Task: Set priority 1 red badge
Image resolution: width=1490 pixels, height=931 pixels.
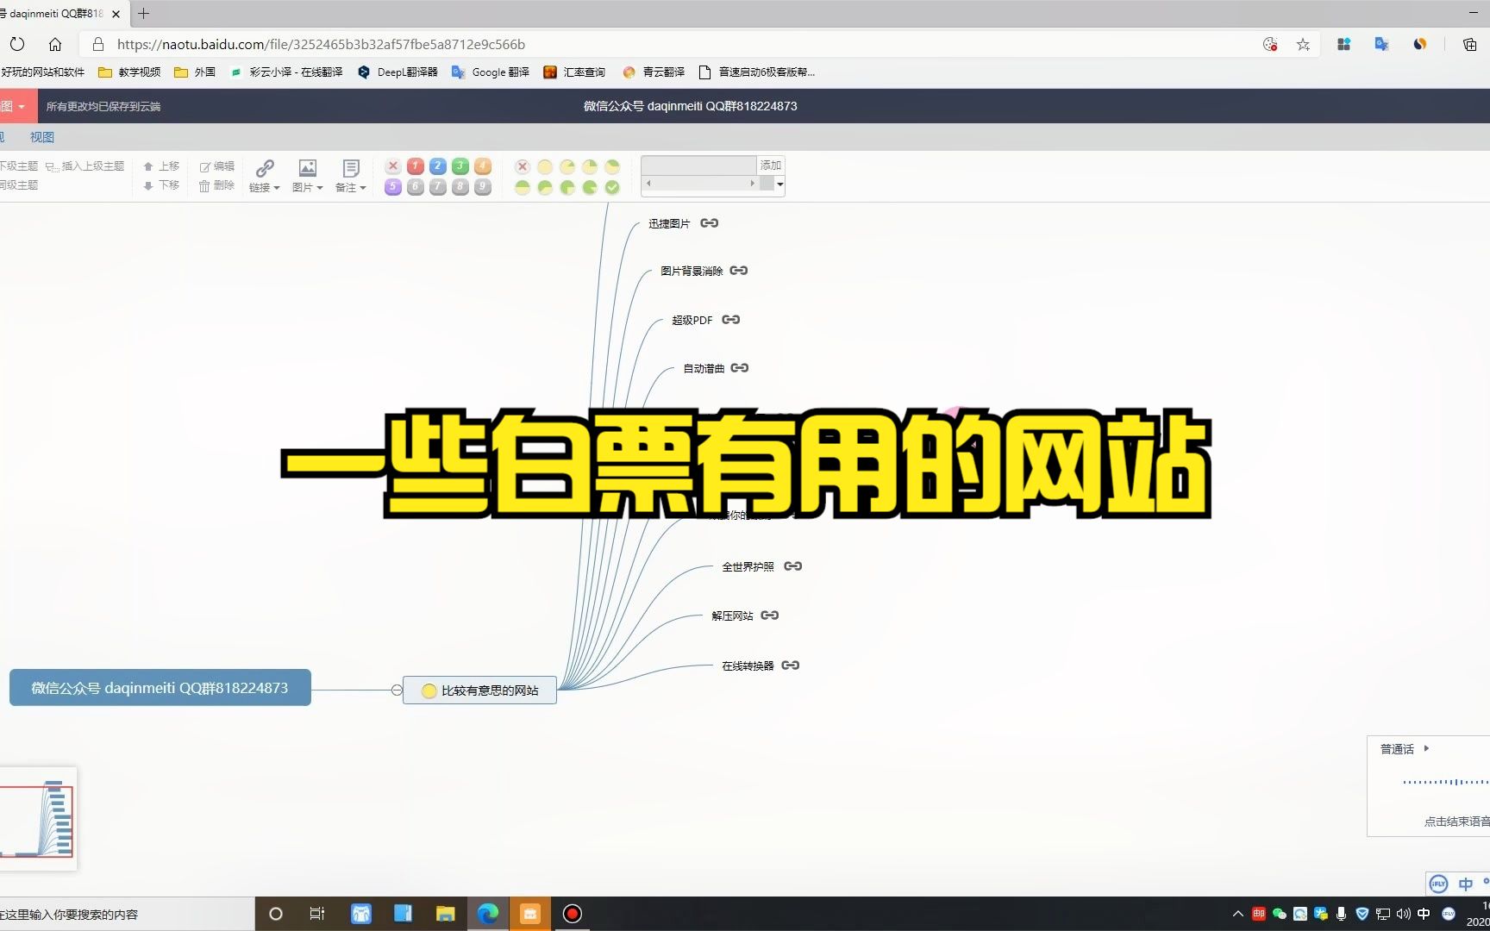Action: 416,166
